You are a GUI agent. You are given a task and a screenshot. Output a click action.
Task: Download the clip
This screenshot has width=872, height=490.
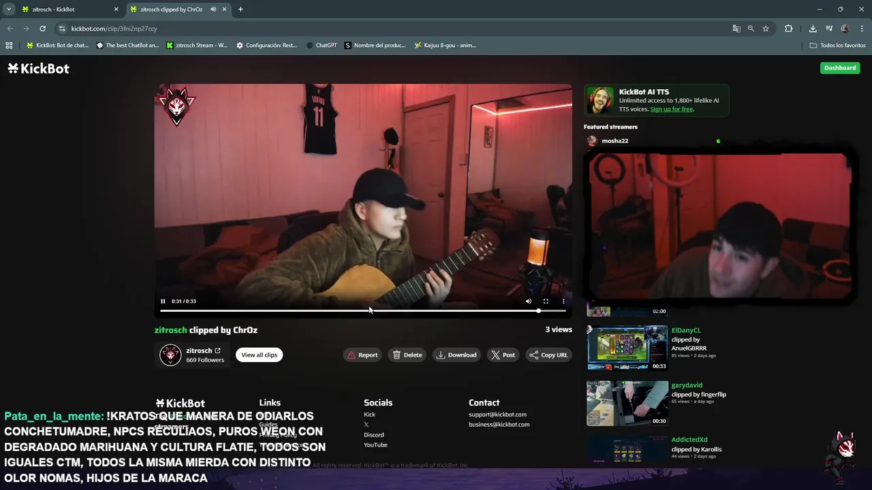(x=456, y=355)
